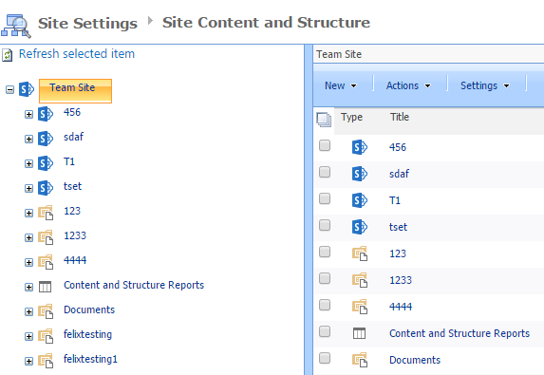544x375 pixels.
Task: Check the box for sdaf row
Action: [325, 172]
